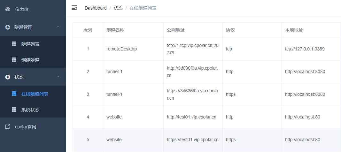Click the 隧道名称 column header
Screen dimensions: 341x152
(x=133, y=30)
